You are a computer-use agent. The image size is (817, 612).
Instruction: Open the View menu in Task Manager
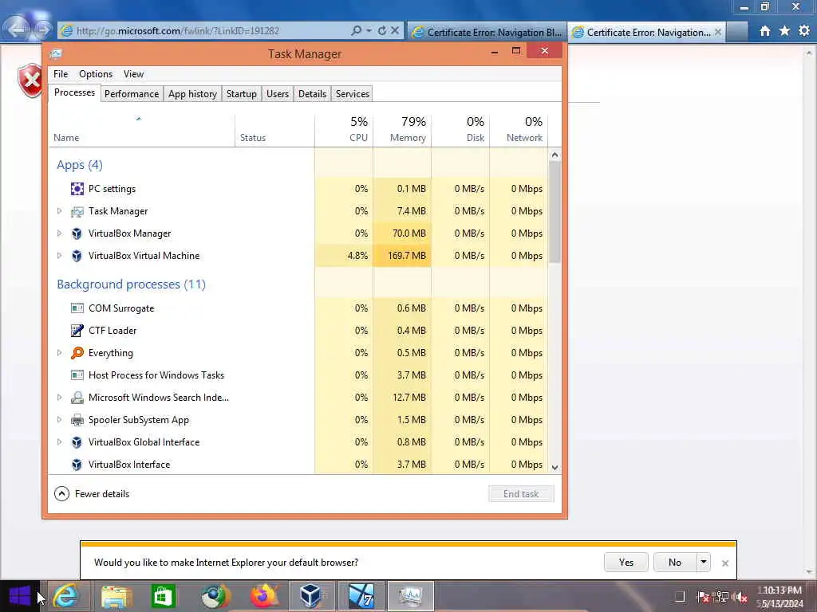133,74
